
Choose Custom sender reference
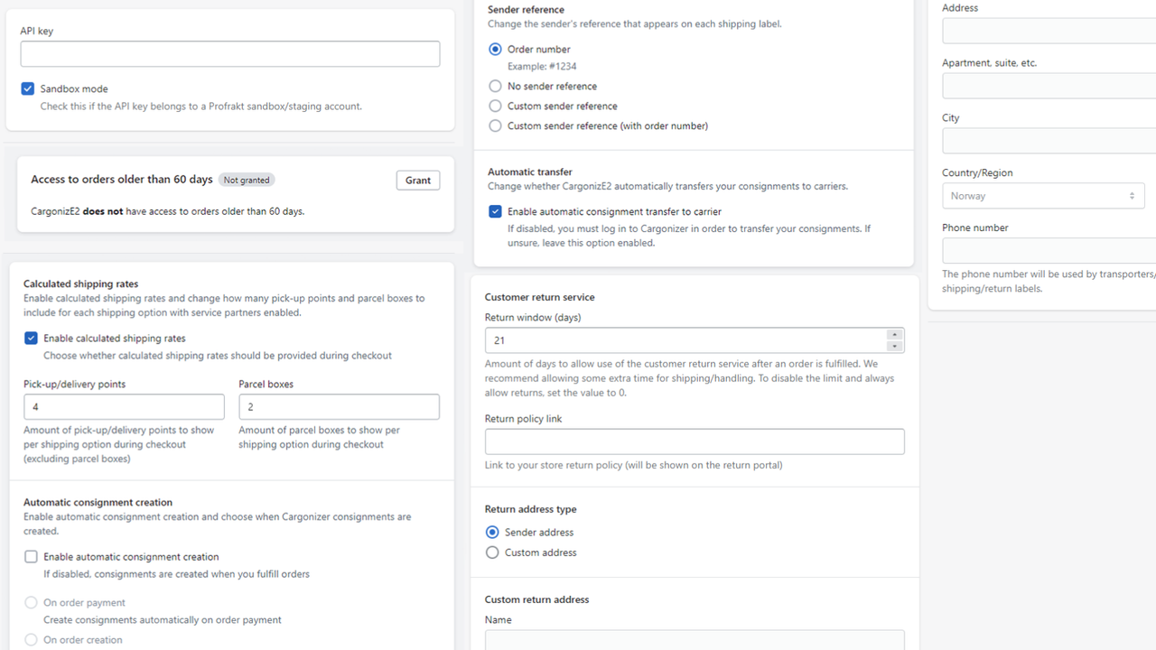pos(495,106)
